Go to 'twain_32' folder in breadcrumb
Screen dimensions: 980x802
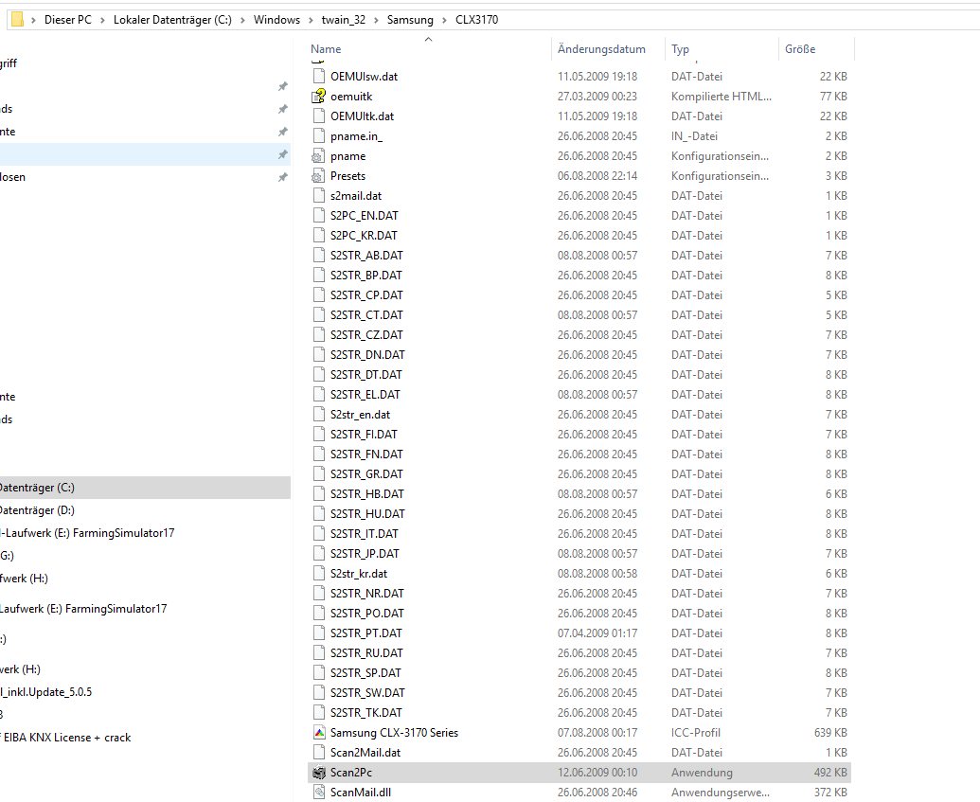click(x=343, y=20)
